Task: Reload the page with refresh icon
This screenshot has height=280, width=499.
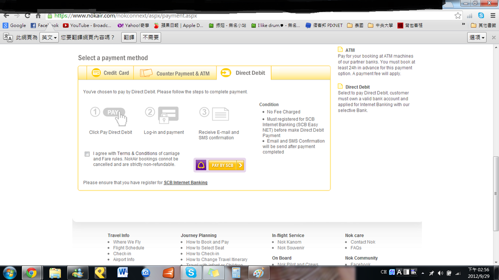Action: pos(28,16)
